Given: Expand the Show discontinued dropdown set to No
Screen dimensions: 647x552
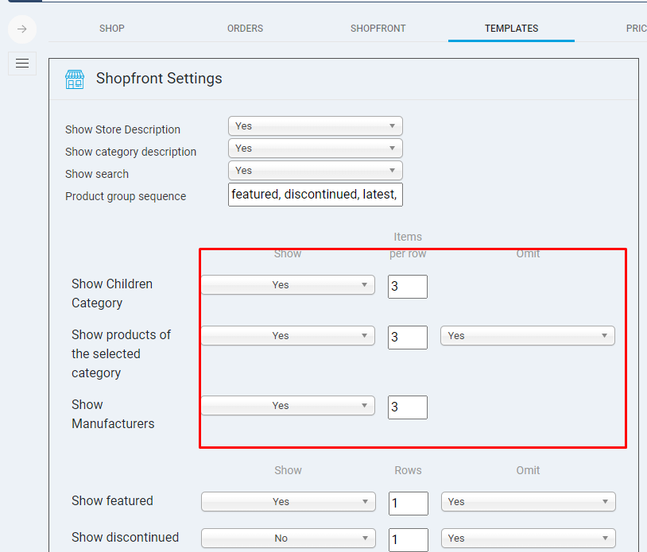Looking at the screenshot, I should [288, 538].
